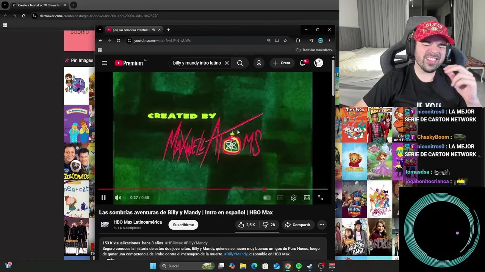Open the media control icon in the toolbar
Viewport: 485px width, 272px height.
311,40
